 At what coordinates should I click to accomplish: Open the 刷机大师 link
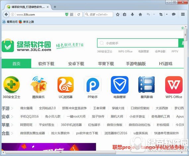[117, 117]
